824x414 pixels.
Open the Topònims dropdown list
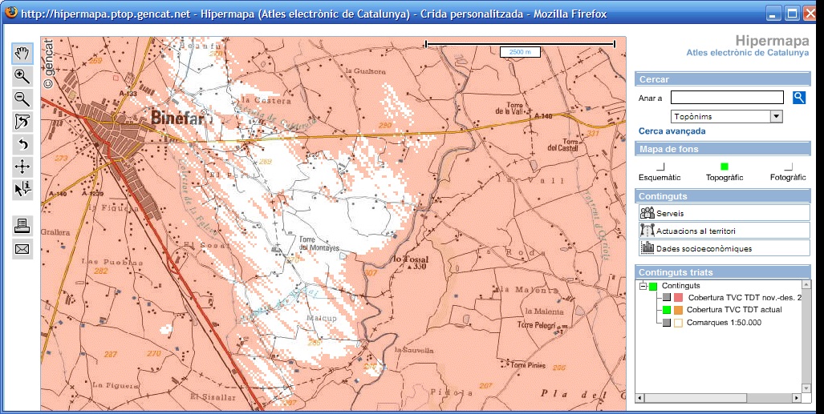[775, 116]
